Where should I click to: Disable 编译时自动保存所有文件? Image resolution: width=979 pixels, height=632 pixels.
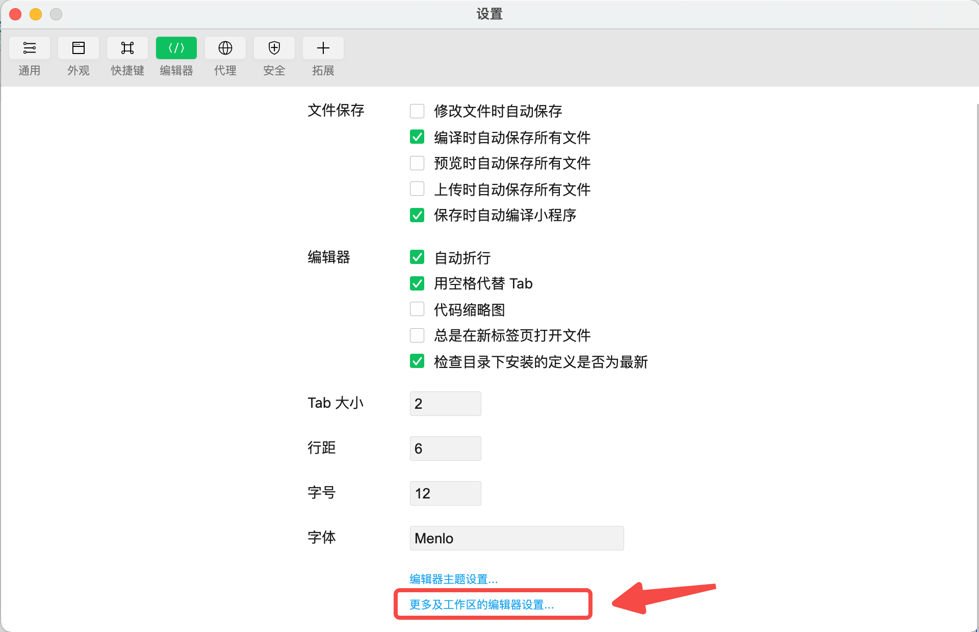[417, 137]
